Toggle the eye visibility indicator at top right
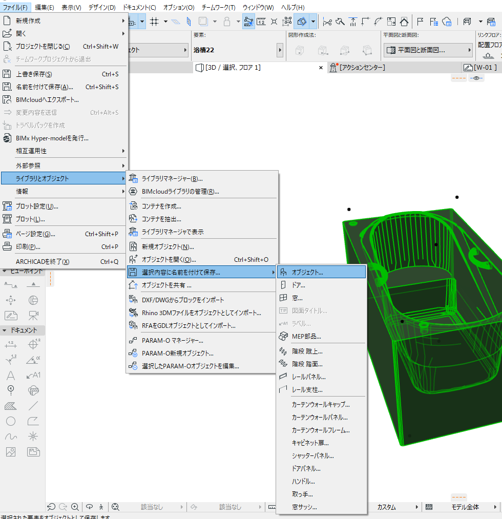 pos(476,78)
